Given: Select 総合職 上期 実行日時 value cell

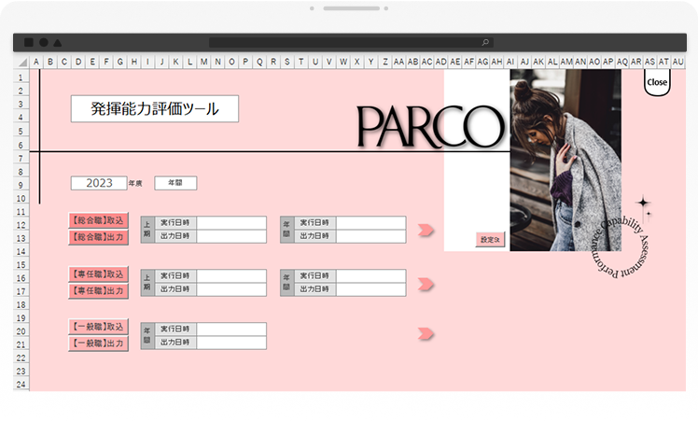Looking at the screenshot, I should pyautogui.click(x=231, y=223).
